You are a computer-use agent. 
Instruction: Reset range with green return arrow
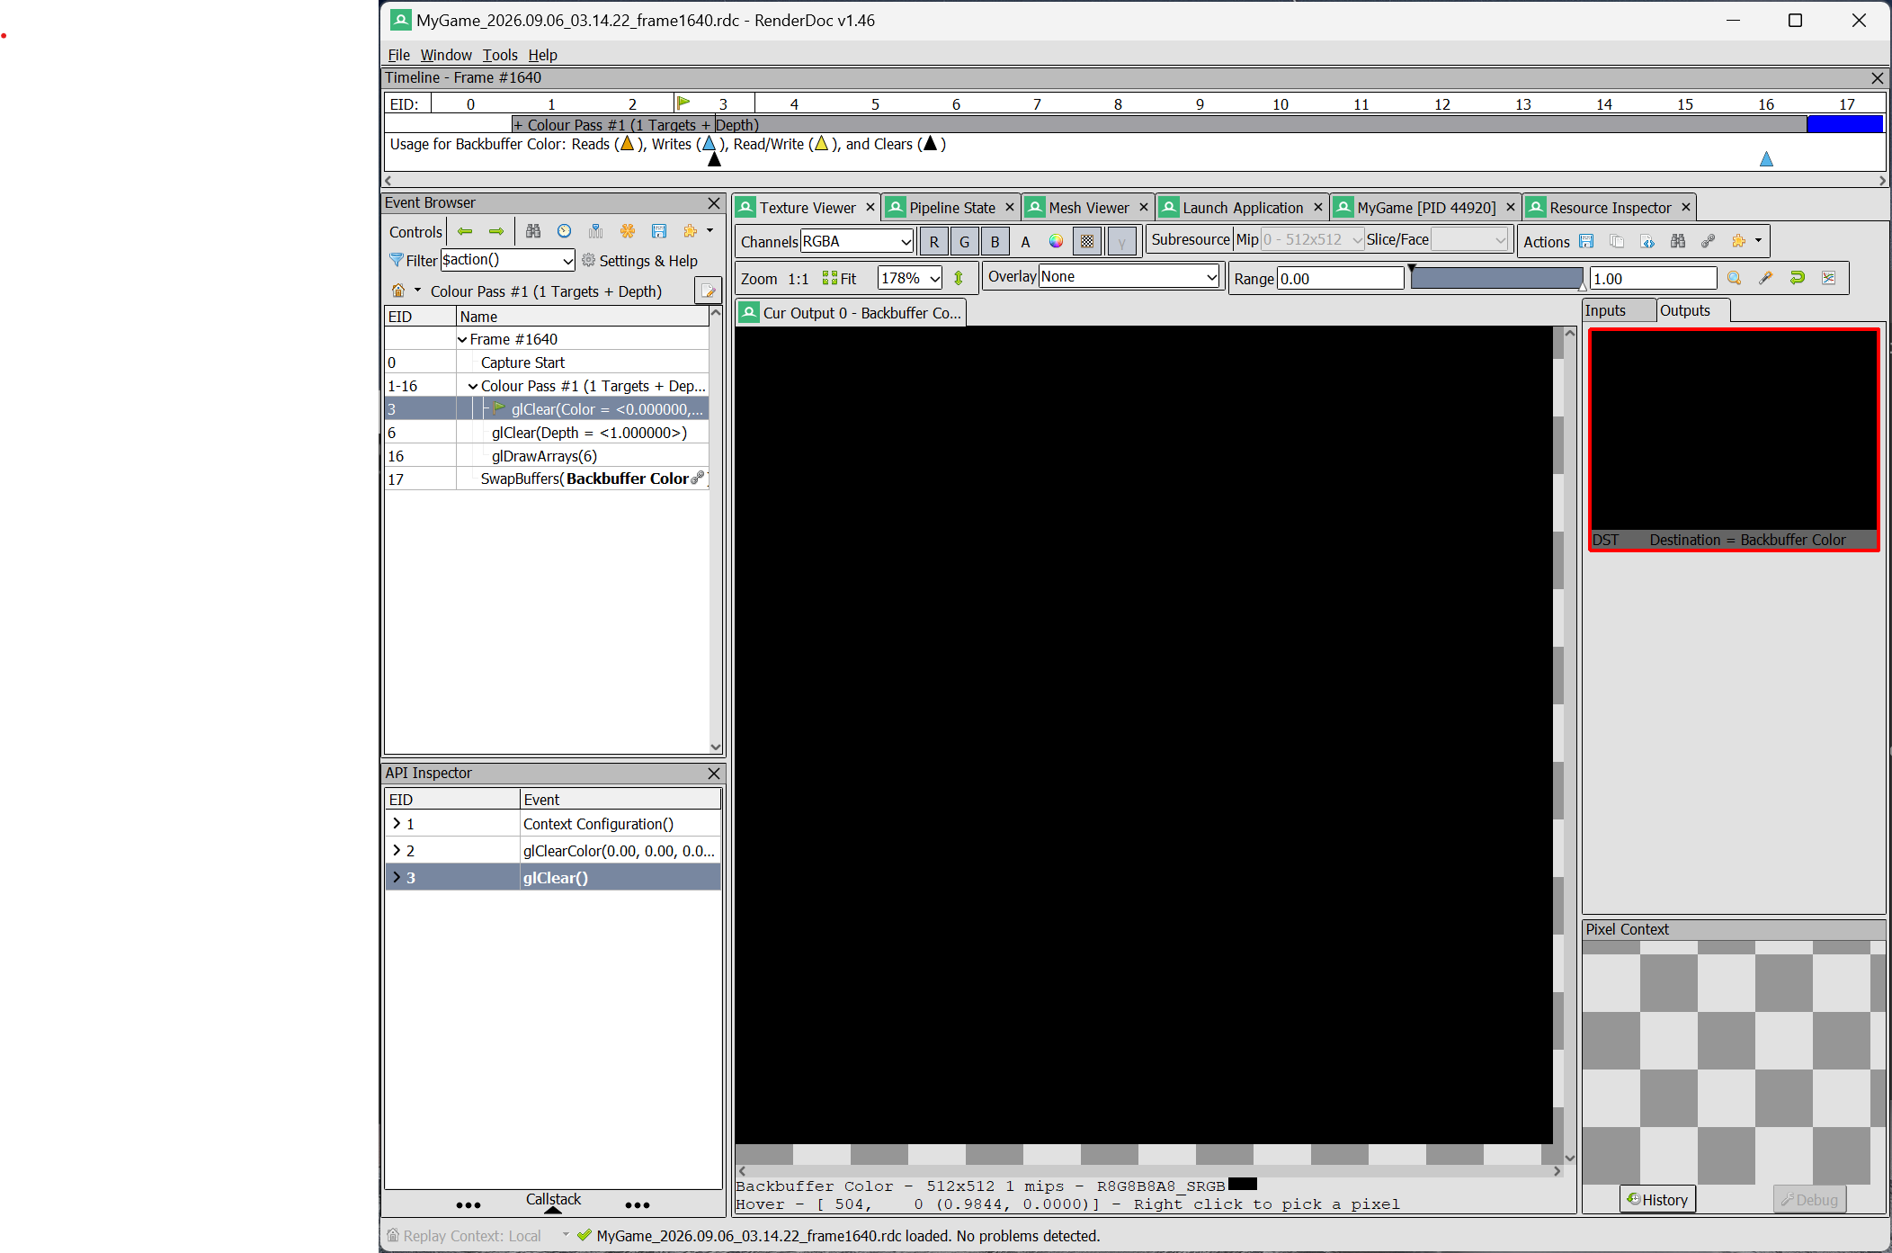[x=1797, y=278]
